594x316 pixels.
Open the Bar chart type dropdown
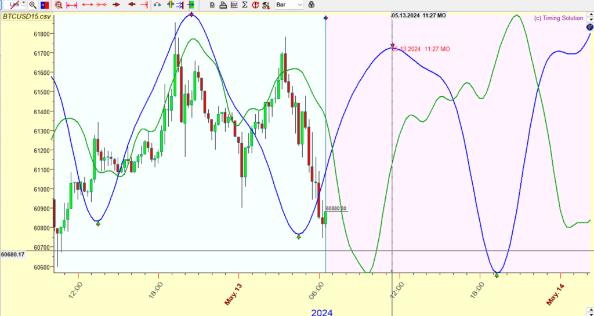(x=289, y=5)
